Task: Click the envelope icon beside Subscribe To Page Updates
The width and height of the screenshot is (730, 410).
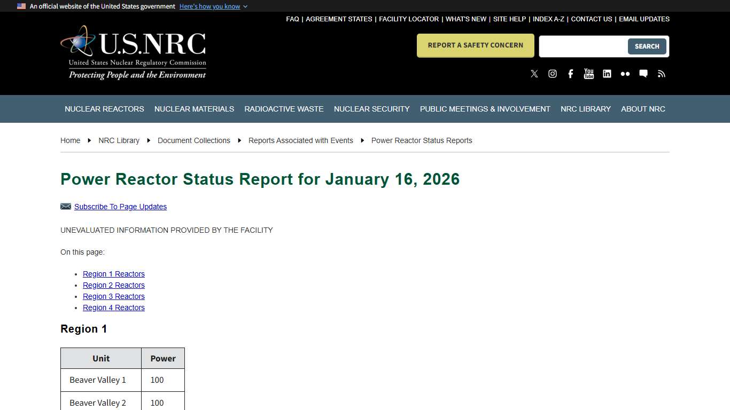Action: (65, 206)
